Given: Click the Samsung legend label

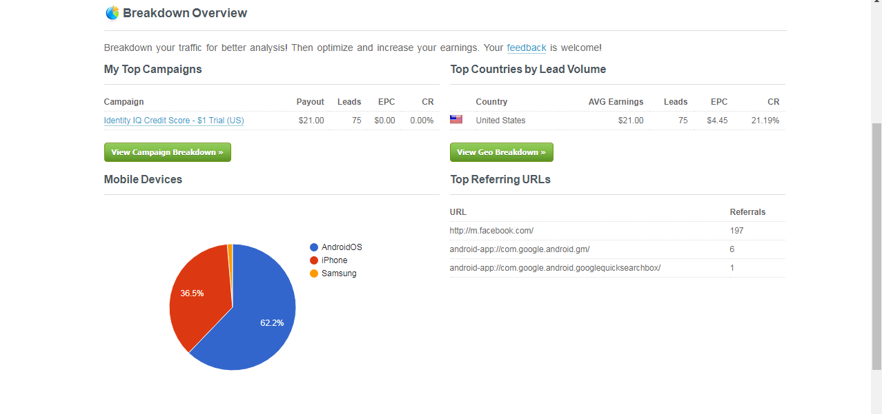Looking at the screenshot, I should click(x=339, y=273).
